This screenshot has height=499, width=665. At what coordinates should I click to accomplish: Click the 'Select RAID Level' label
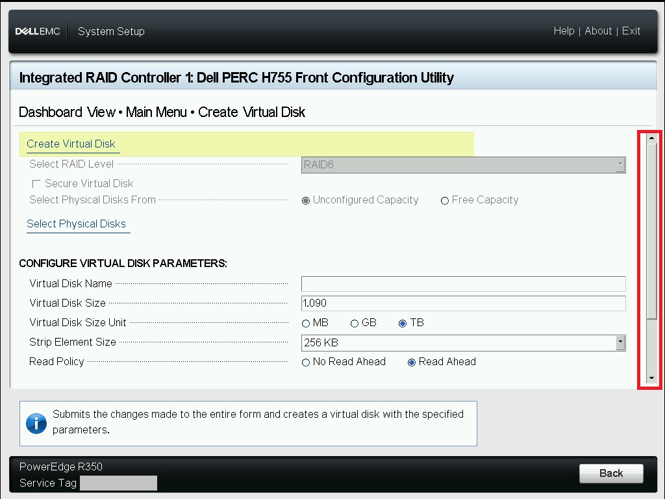pyautogui.click(x=71, y=164)
